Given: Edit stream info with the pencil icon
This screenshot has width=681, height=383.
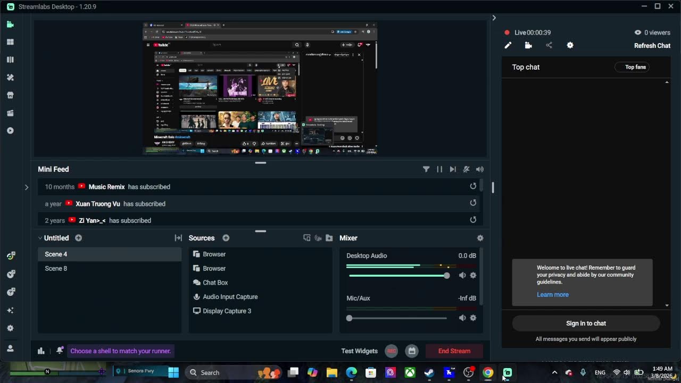Looking at the screenshot, I should [508, 46].
